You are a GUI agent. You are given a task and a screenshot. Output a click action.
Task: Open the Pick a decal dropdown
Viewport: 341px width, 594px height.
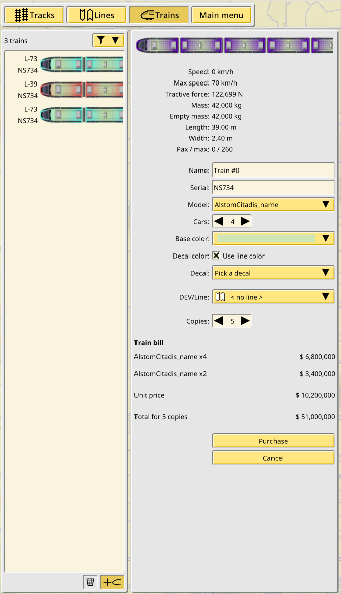(273, 273)
